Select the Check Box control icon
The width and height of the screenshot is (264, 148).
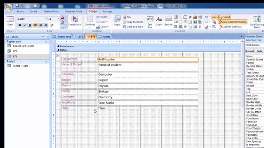click(185, 22)
